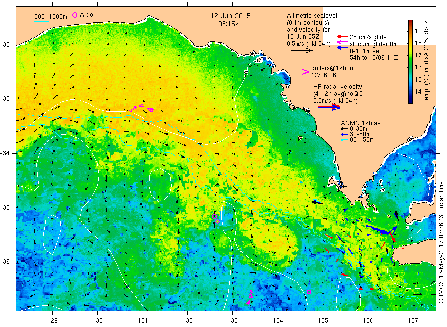Click the "(0.1m contours)" text
Image resolution: width=447 pixels, height=327 pixels.
point(307,23)
